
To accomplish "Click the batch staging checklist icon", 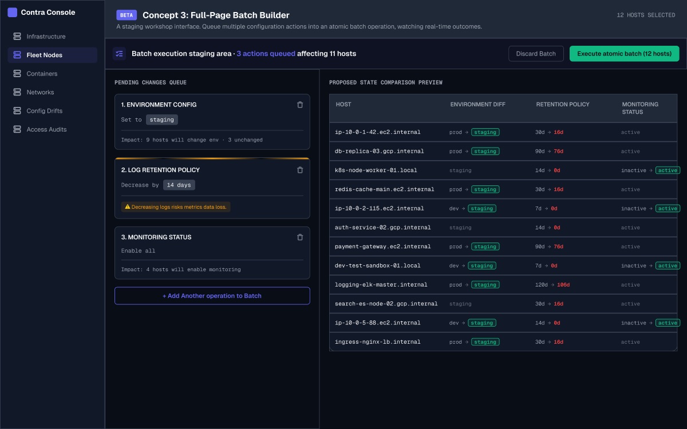I will tap(119, 54).
